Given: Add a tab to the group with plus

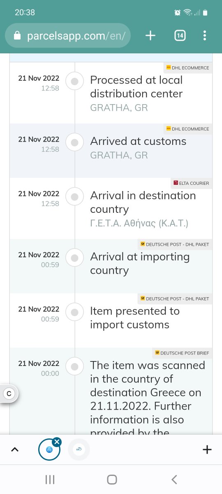Looking at the screenshot, I should point(207,450).
